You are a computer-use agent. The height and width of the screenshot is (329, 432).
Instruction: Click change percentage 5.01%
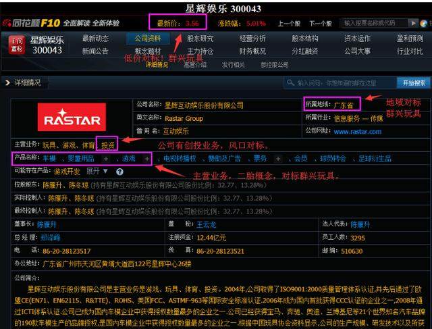click(x=256, y=24)
